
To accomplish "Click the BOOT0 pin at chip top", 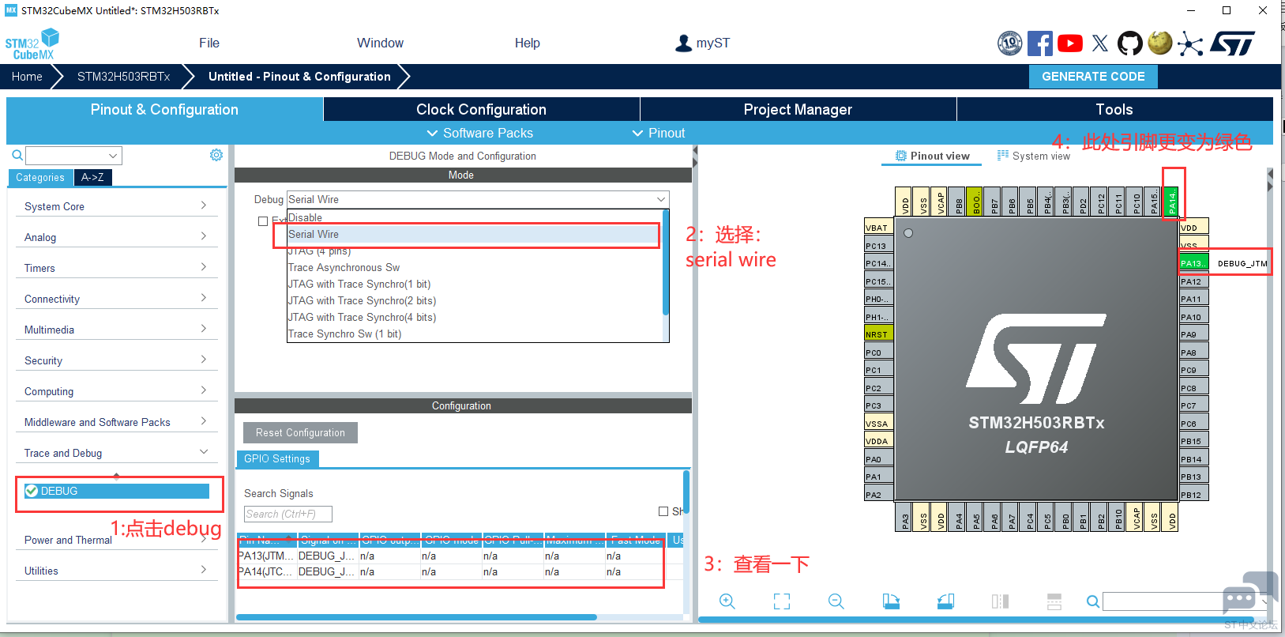I will (975, 202).
